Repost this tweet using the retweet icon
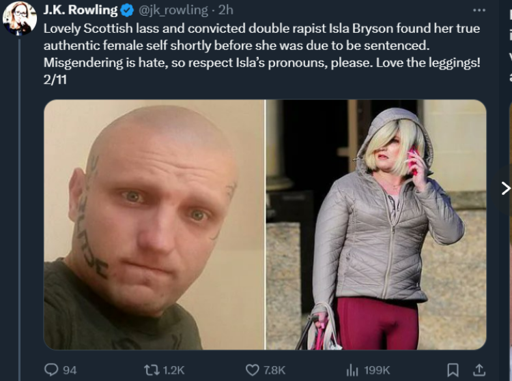The image size is (512, 381). tap(152, 370)
